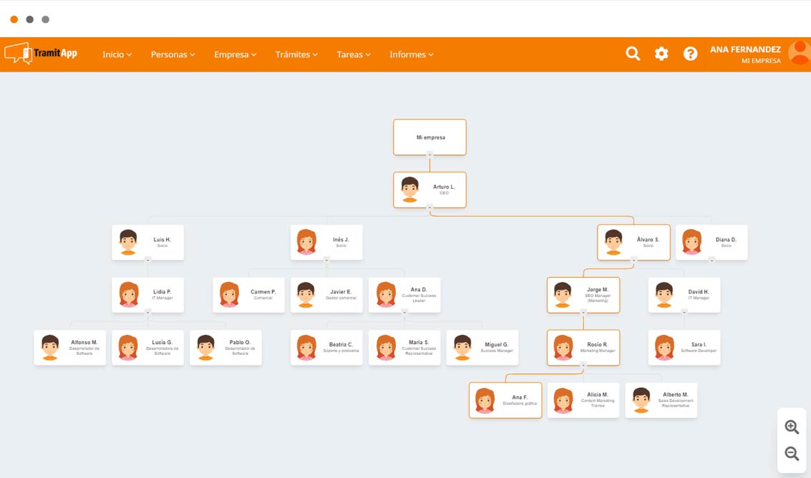Collapse the branch under Rocío R.
The image size is (811, 478).
click(583, 365)
